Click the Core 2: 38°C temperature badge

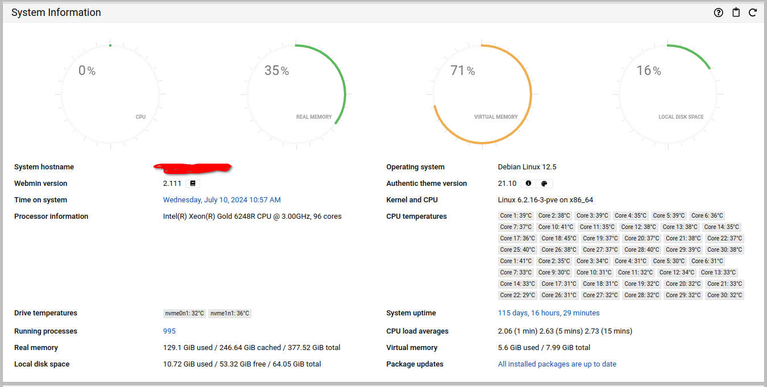554,216
